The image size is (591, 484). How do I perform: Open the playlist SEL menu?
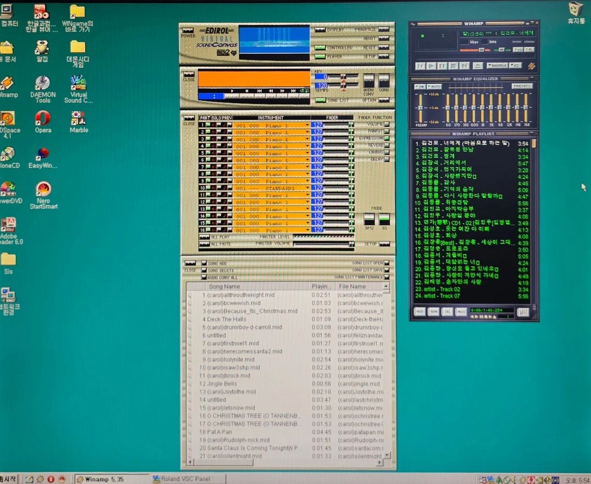(x=447, y=312)
